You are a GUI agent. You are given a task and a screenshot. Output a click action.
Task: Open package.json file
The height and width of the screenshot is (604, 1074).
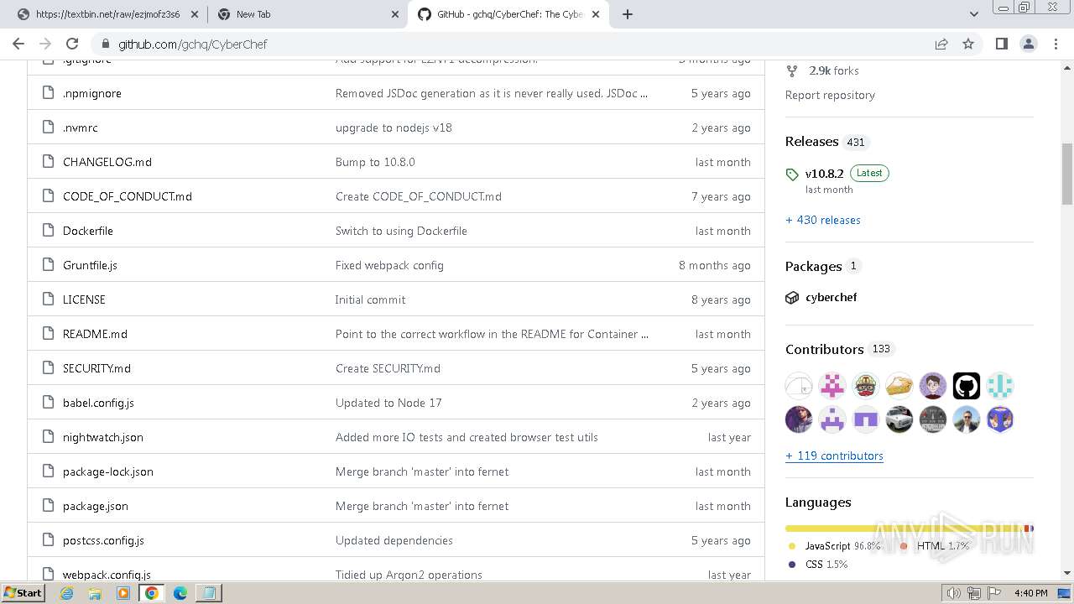[96, 506]
